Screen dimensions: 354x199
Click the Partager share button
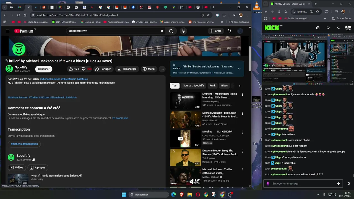tap(103, 69)
